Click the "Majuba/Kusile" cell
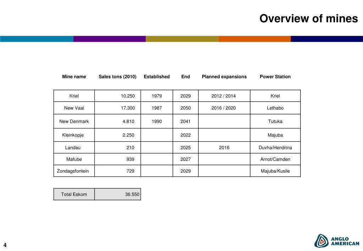Image resolution: width=363 pixels, height=251 pixels. 275,171
